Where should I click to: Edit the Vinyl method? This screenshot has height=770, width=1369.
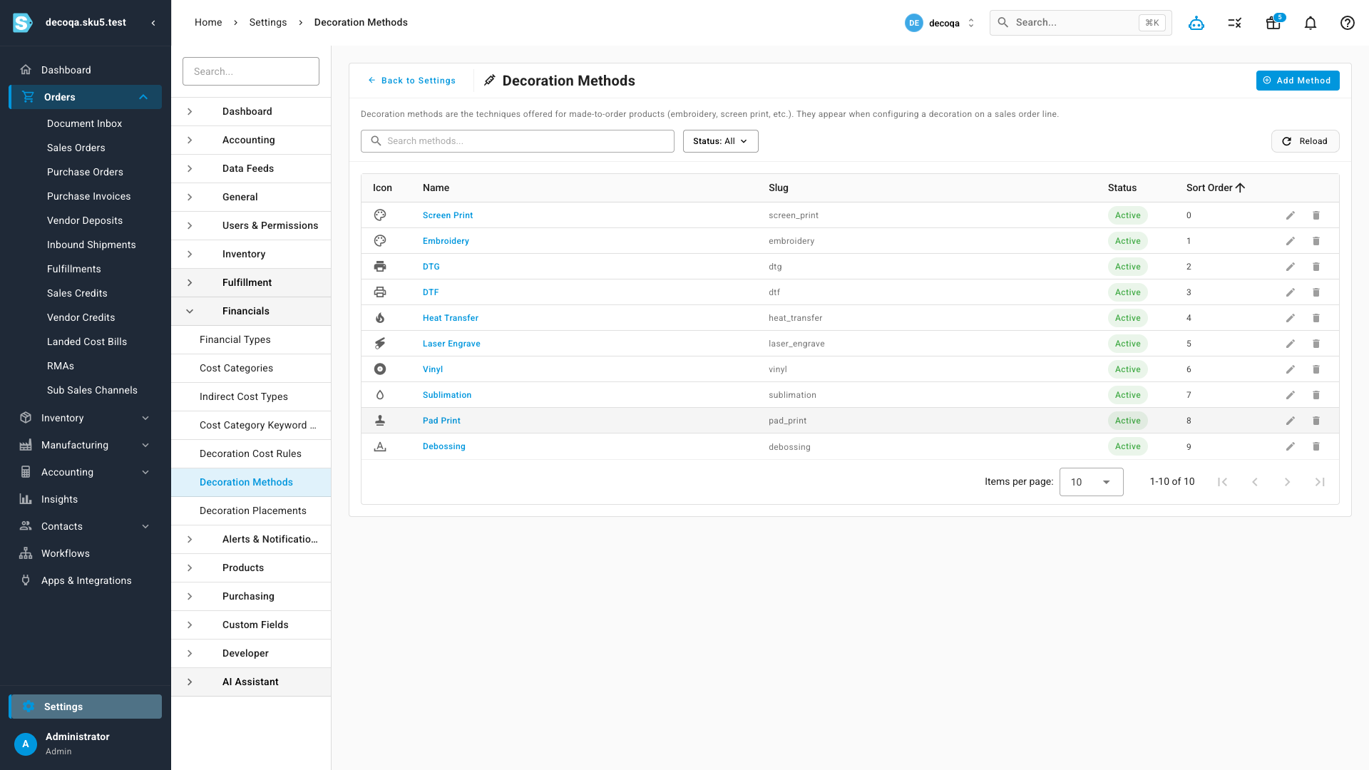point(1291,369)
